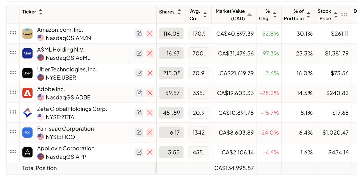The image size is (357, 177).
Task: Grab the Zeta row drag handle
Action: coord(13,112)
